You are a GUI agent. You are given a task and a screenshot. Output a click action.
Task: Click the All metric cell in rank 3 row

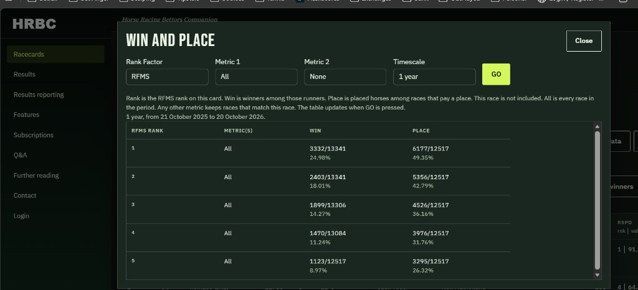pyautogui.click(x=228, y=205)
